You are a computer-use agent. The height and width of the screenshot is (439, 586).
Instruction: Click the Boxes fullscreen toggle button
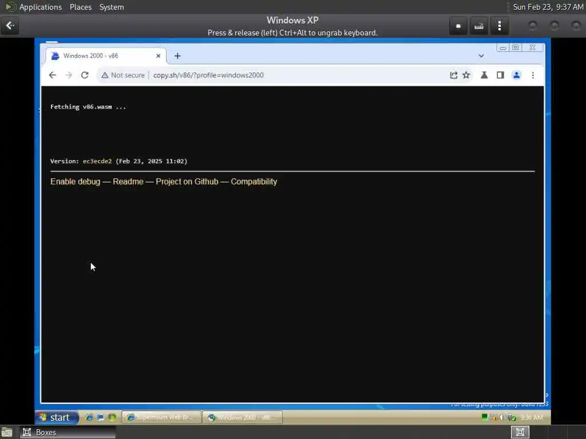458,26
